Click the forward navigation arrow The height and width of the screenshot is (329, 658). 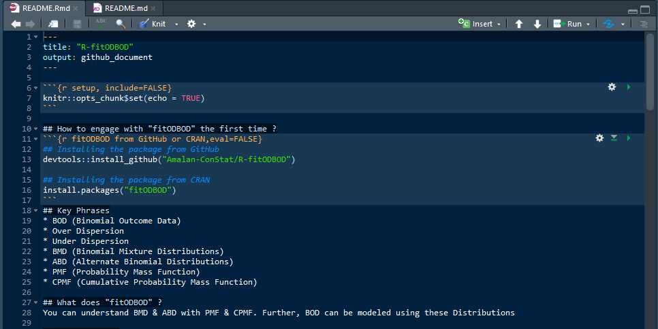(30, 24)
